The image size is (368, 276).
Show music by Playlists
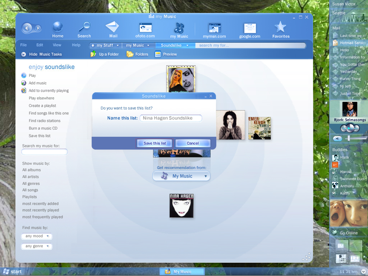29,197
